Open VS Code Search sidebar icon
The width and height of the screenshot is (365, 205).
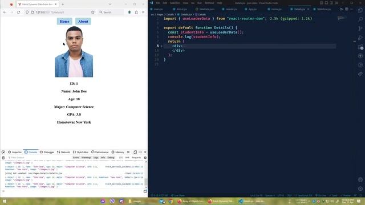coord(360,19)
